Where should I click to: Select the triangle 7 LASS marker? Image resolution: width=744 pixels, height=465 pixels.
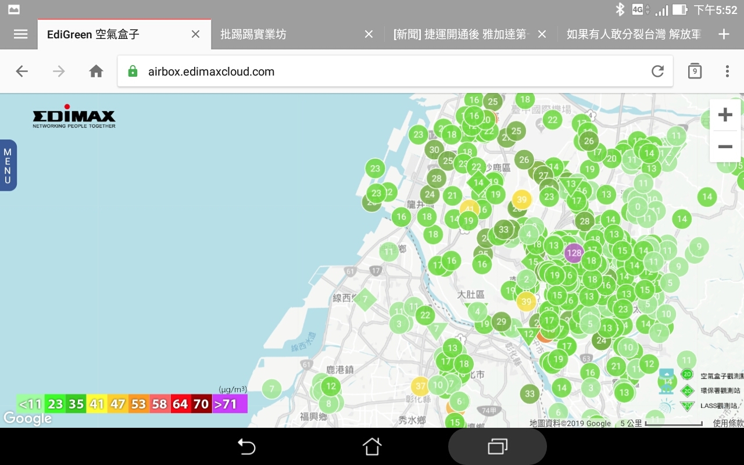point(437,330)
